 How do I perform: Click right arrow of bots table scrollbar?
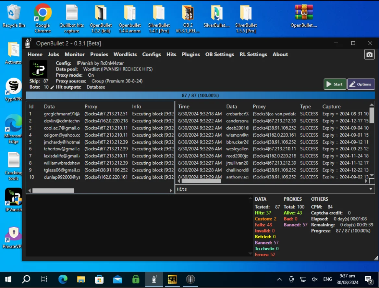coord(171,191)
